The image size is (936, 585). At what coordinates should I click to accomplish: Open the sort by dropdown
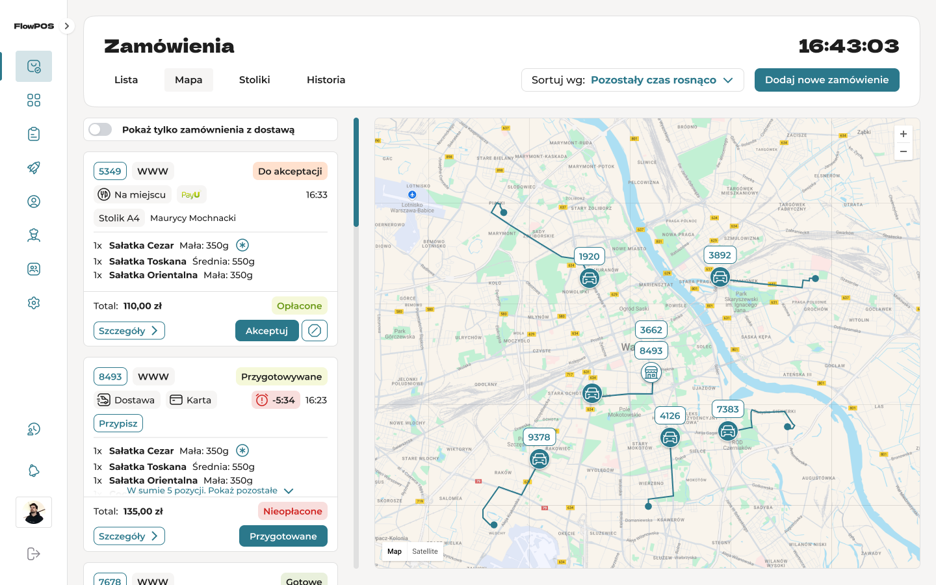tap(632, 80)
